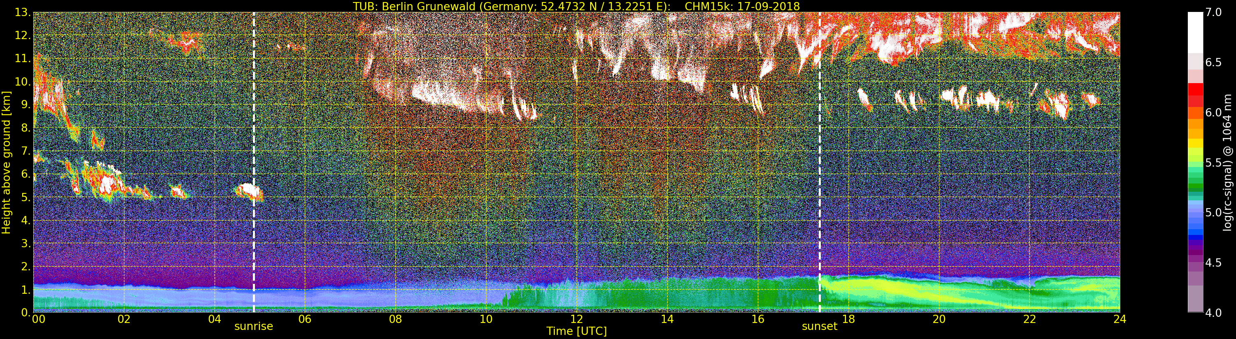Click the 'Height above ground [km]' axis label
1236x339 pixels.
(6, 162)
